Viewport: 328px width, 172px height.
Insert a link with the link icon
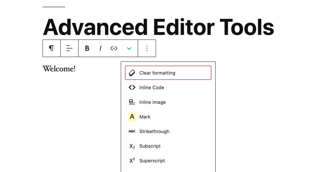coord(114,48)
